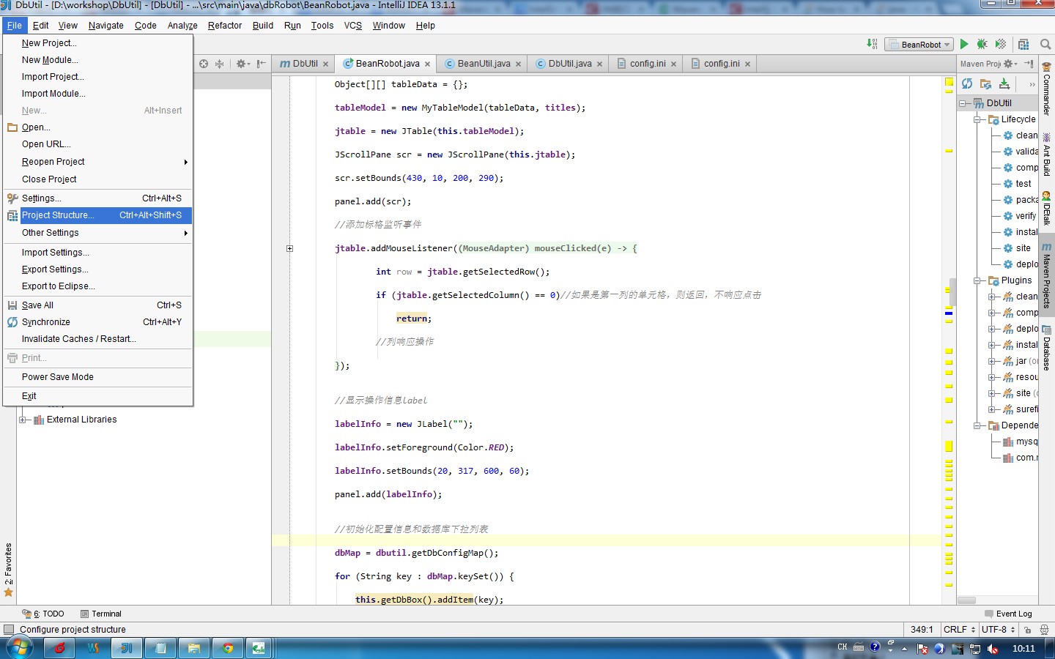Reimport all Maven projects

point(967,83)
